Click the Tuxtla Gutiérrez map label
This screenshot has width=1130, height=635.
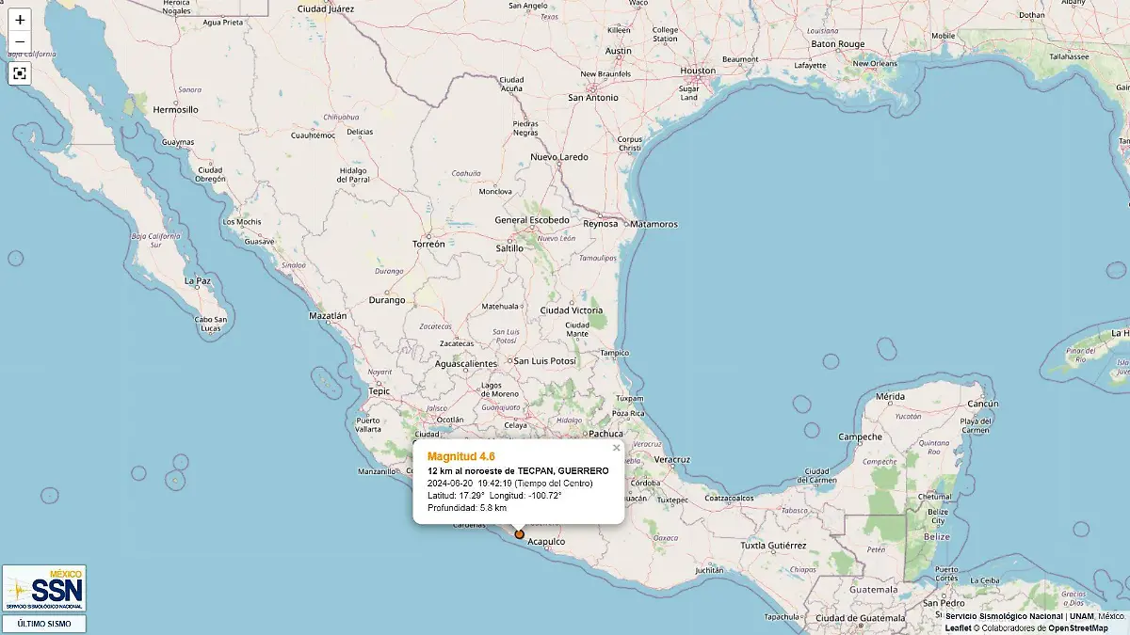click(772, 546)
